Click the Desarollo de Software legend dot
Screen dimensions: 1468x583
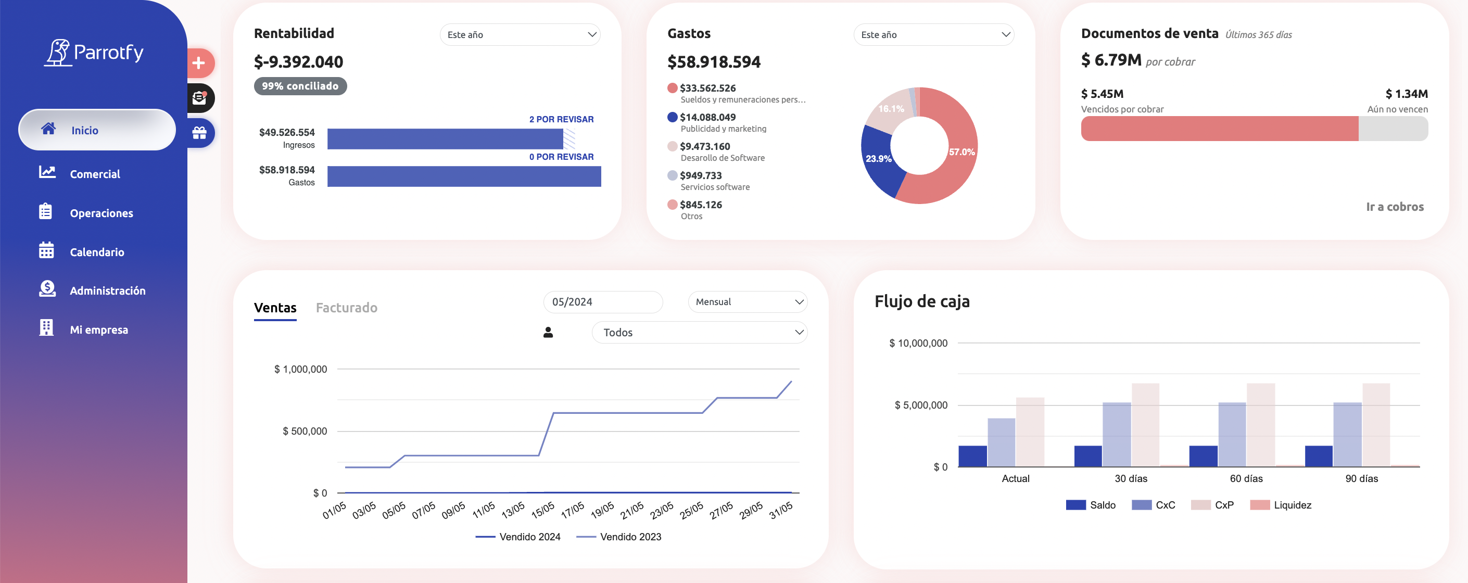coord(673,146)
